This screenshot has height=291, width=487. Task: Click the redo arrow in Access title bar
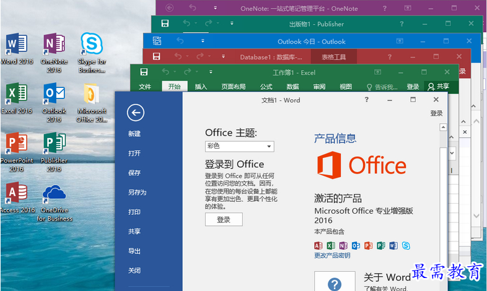point(200,56)
